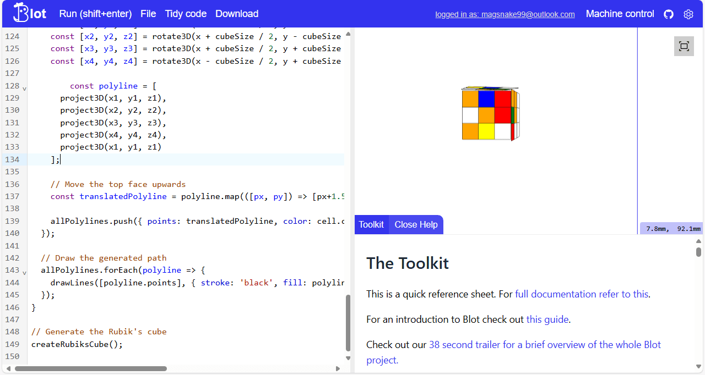This screenshot has width=705, height=375.
Task: Click Tidy code in top bar
Action: (186, 14)
